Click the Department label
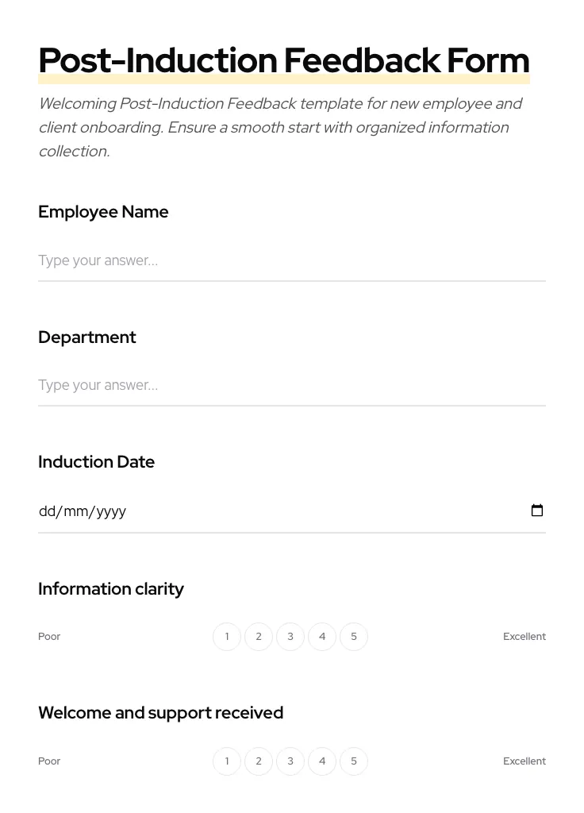 87,337
